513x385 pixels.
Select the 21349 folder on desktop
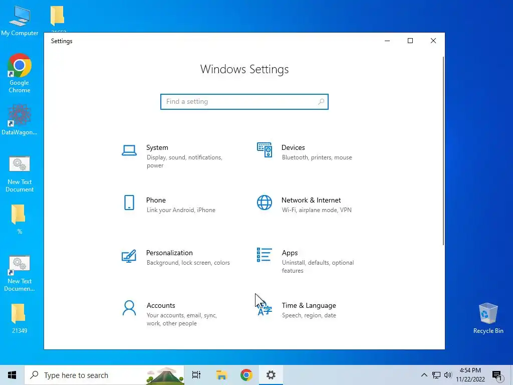coord(19,319)
